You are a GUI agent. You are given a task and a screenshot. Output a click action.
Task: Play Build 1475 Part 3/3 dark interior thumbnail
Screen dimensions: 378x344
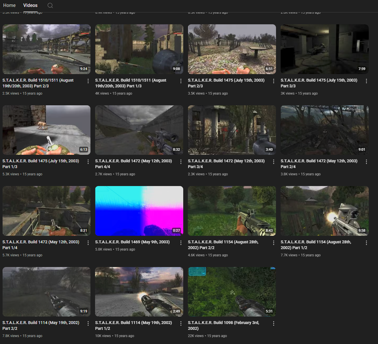pos(325,49)
